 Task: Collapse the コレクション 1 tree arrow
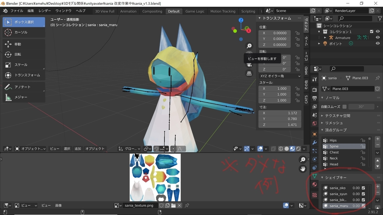319,32
